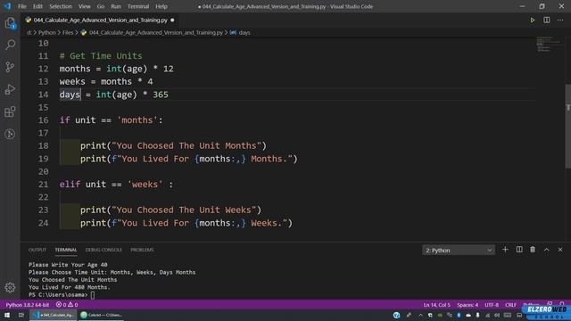The height and width of the screenshot is (321, 571).
Task: Change the Spaces: 4 indentation setting
Action: coord(468,305)
